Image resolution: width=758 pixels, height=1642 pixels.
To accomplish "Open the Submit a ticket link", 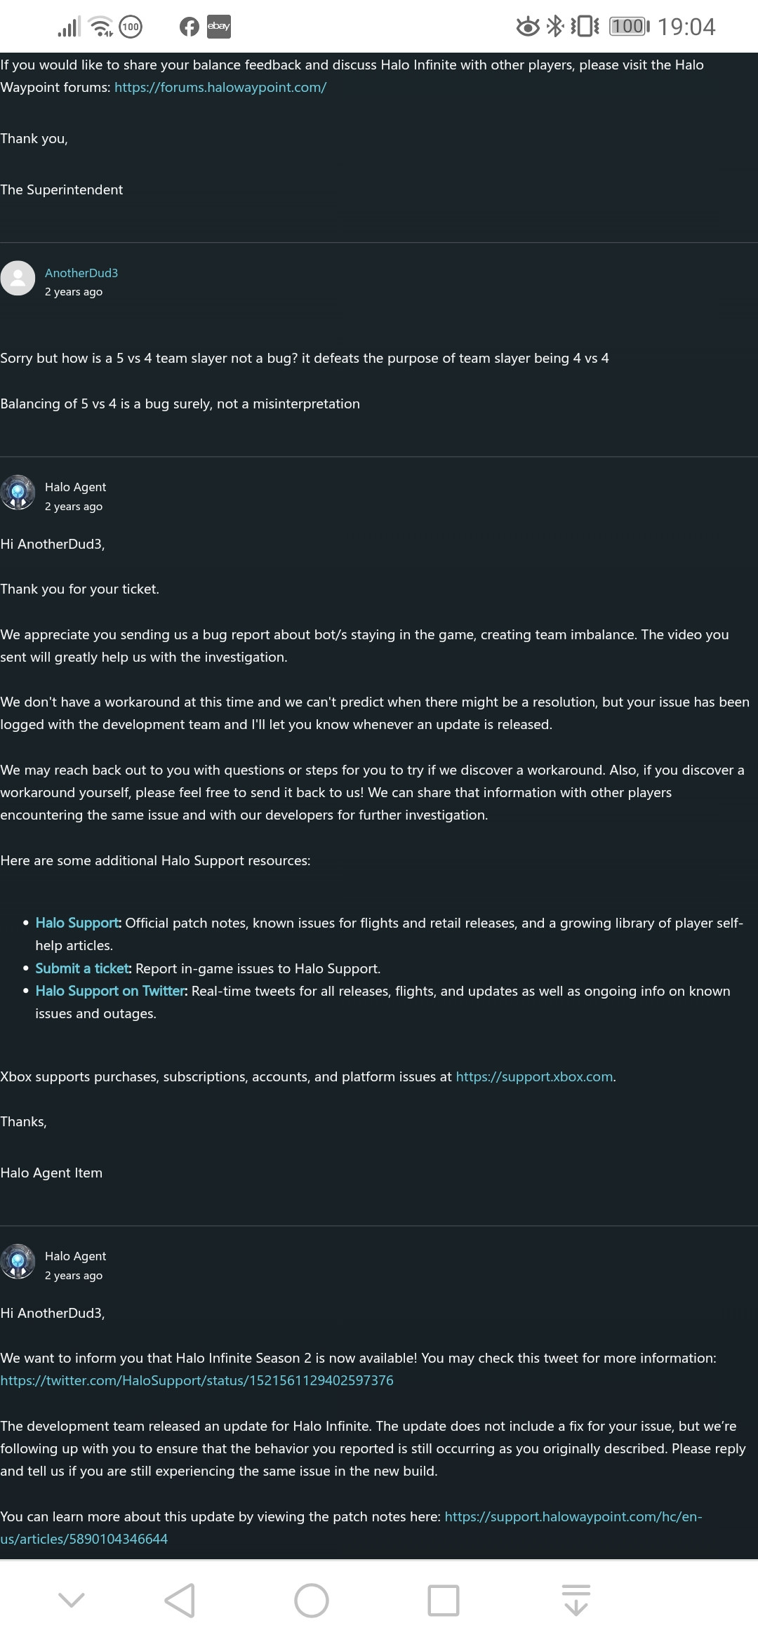I will (83, 968).
